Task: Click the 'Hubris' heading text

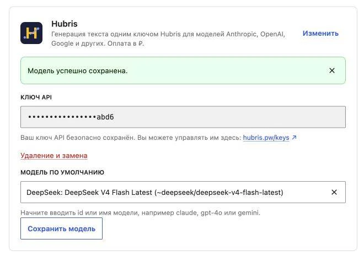Action: click(65, 24)
